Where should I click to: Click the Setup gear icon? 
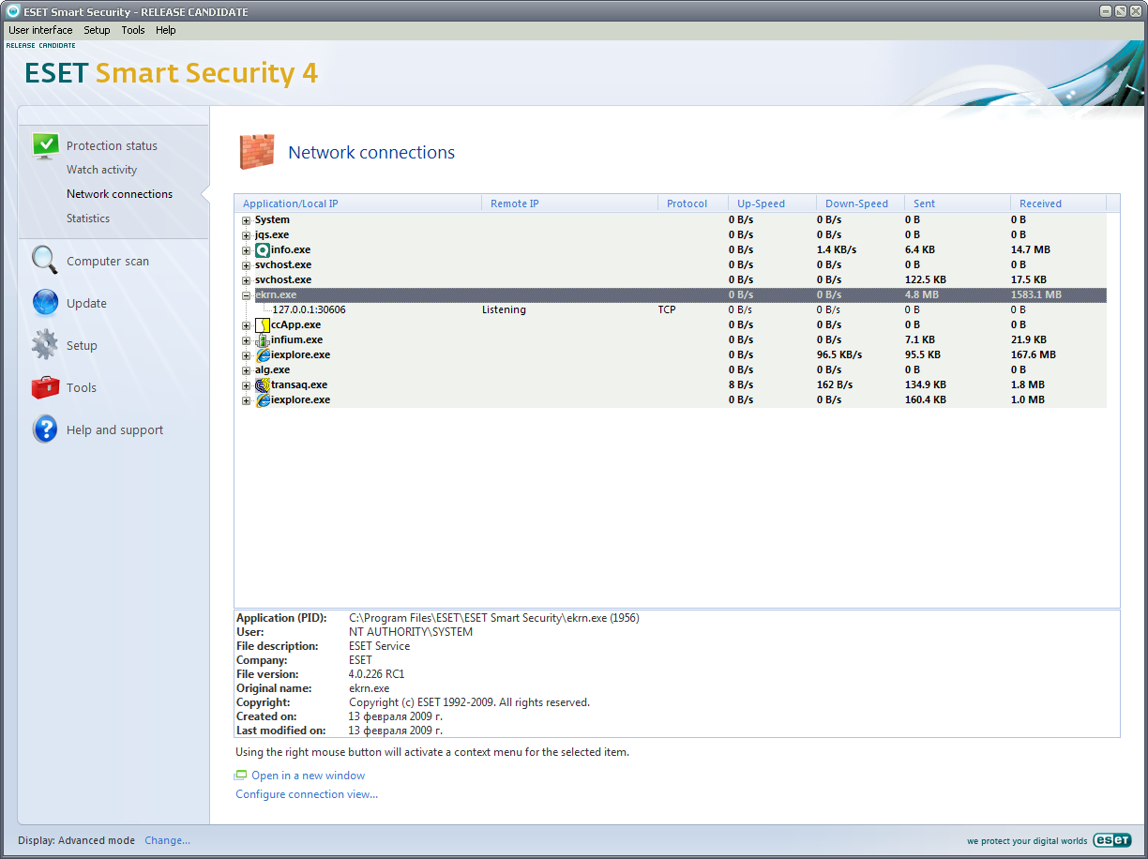(x=45, y=345)
